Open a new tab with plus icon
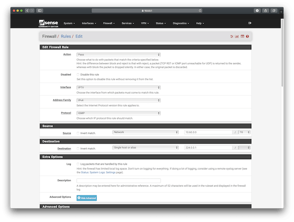 (281, 12)
